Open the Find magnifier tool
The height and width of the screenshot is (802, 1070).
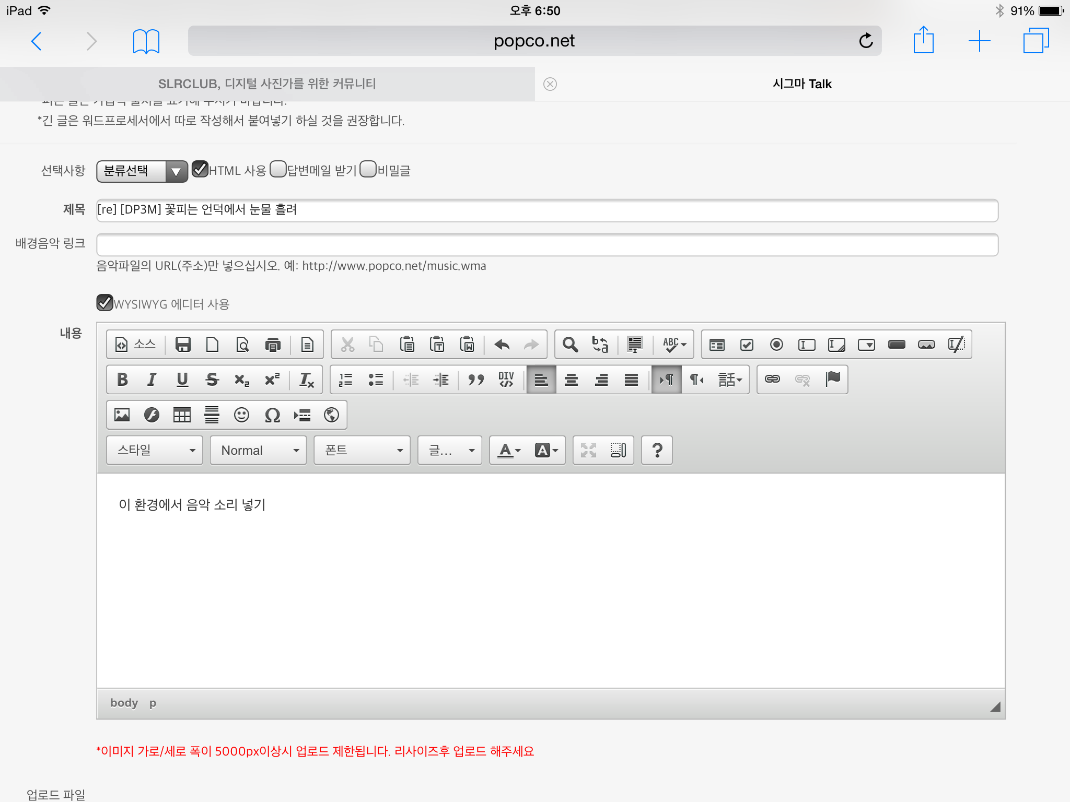click(x=570, y=345)
